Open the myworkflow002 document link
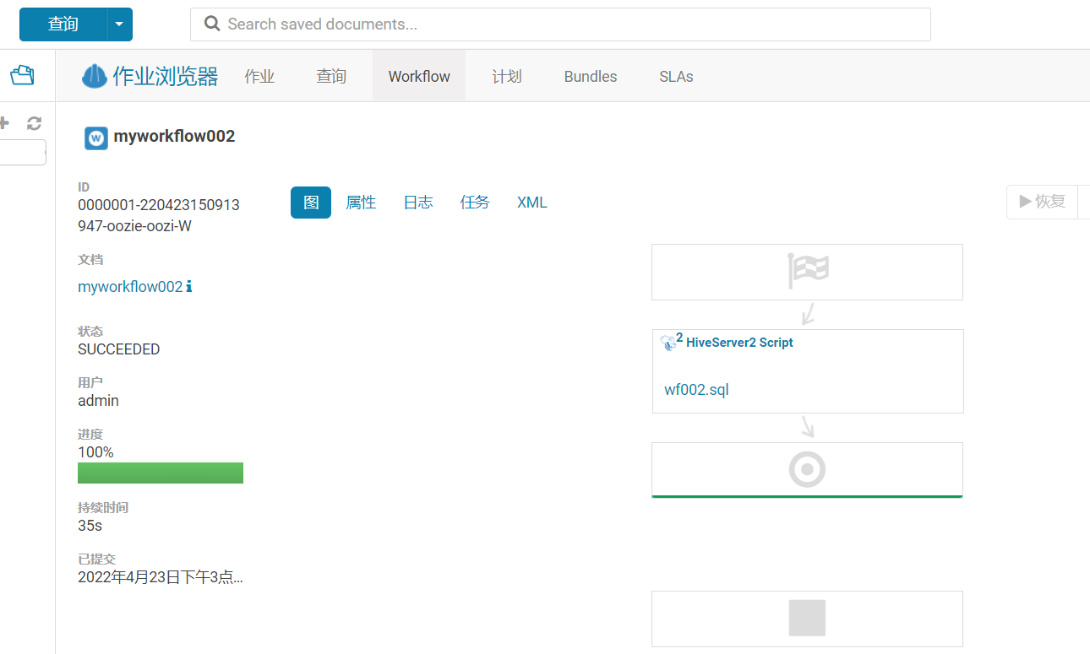 [130, 287]
